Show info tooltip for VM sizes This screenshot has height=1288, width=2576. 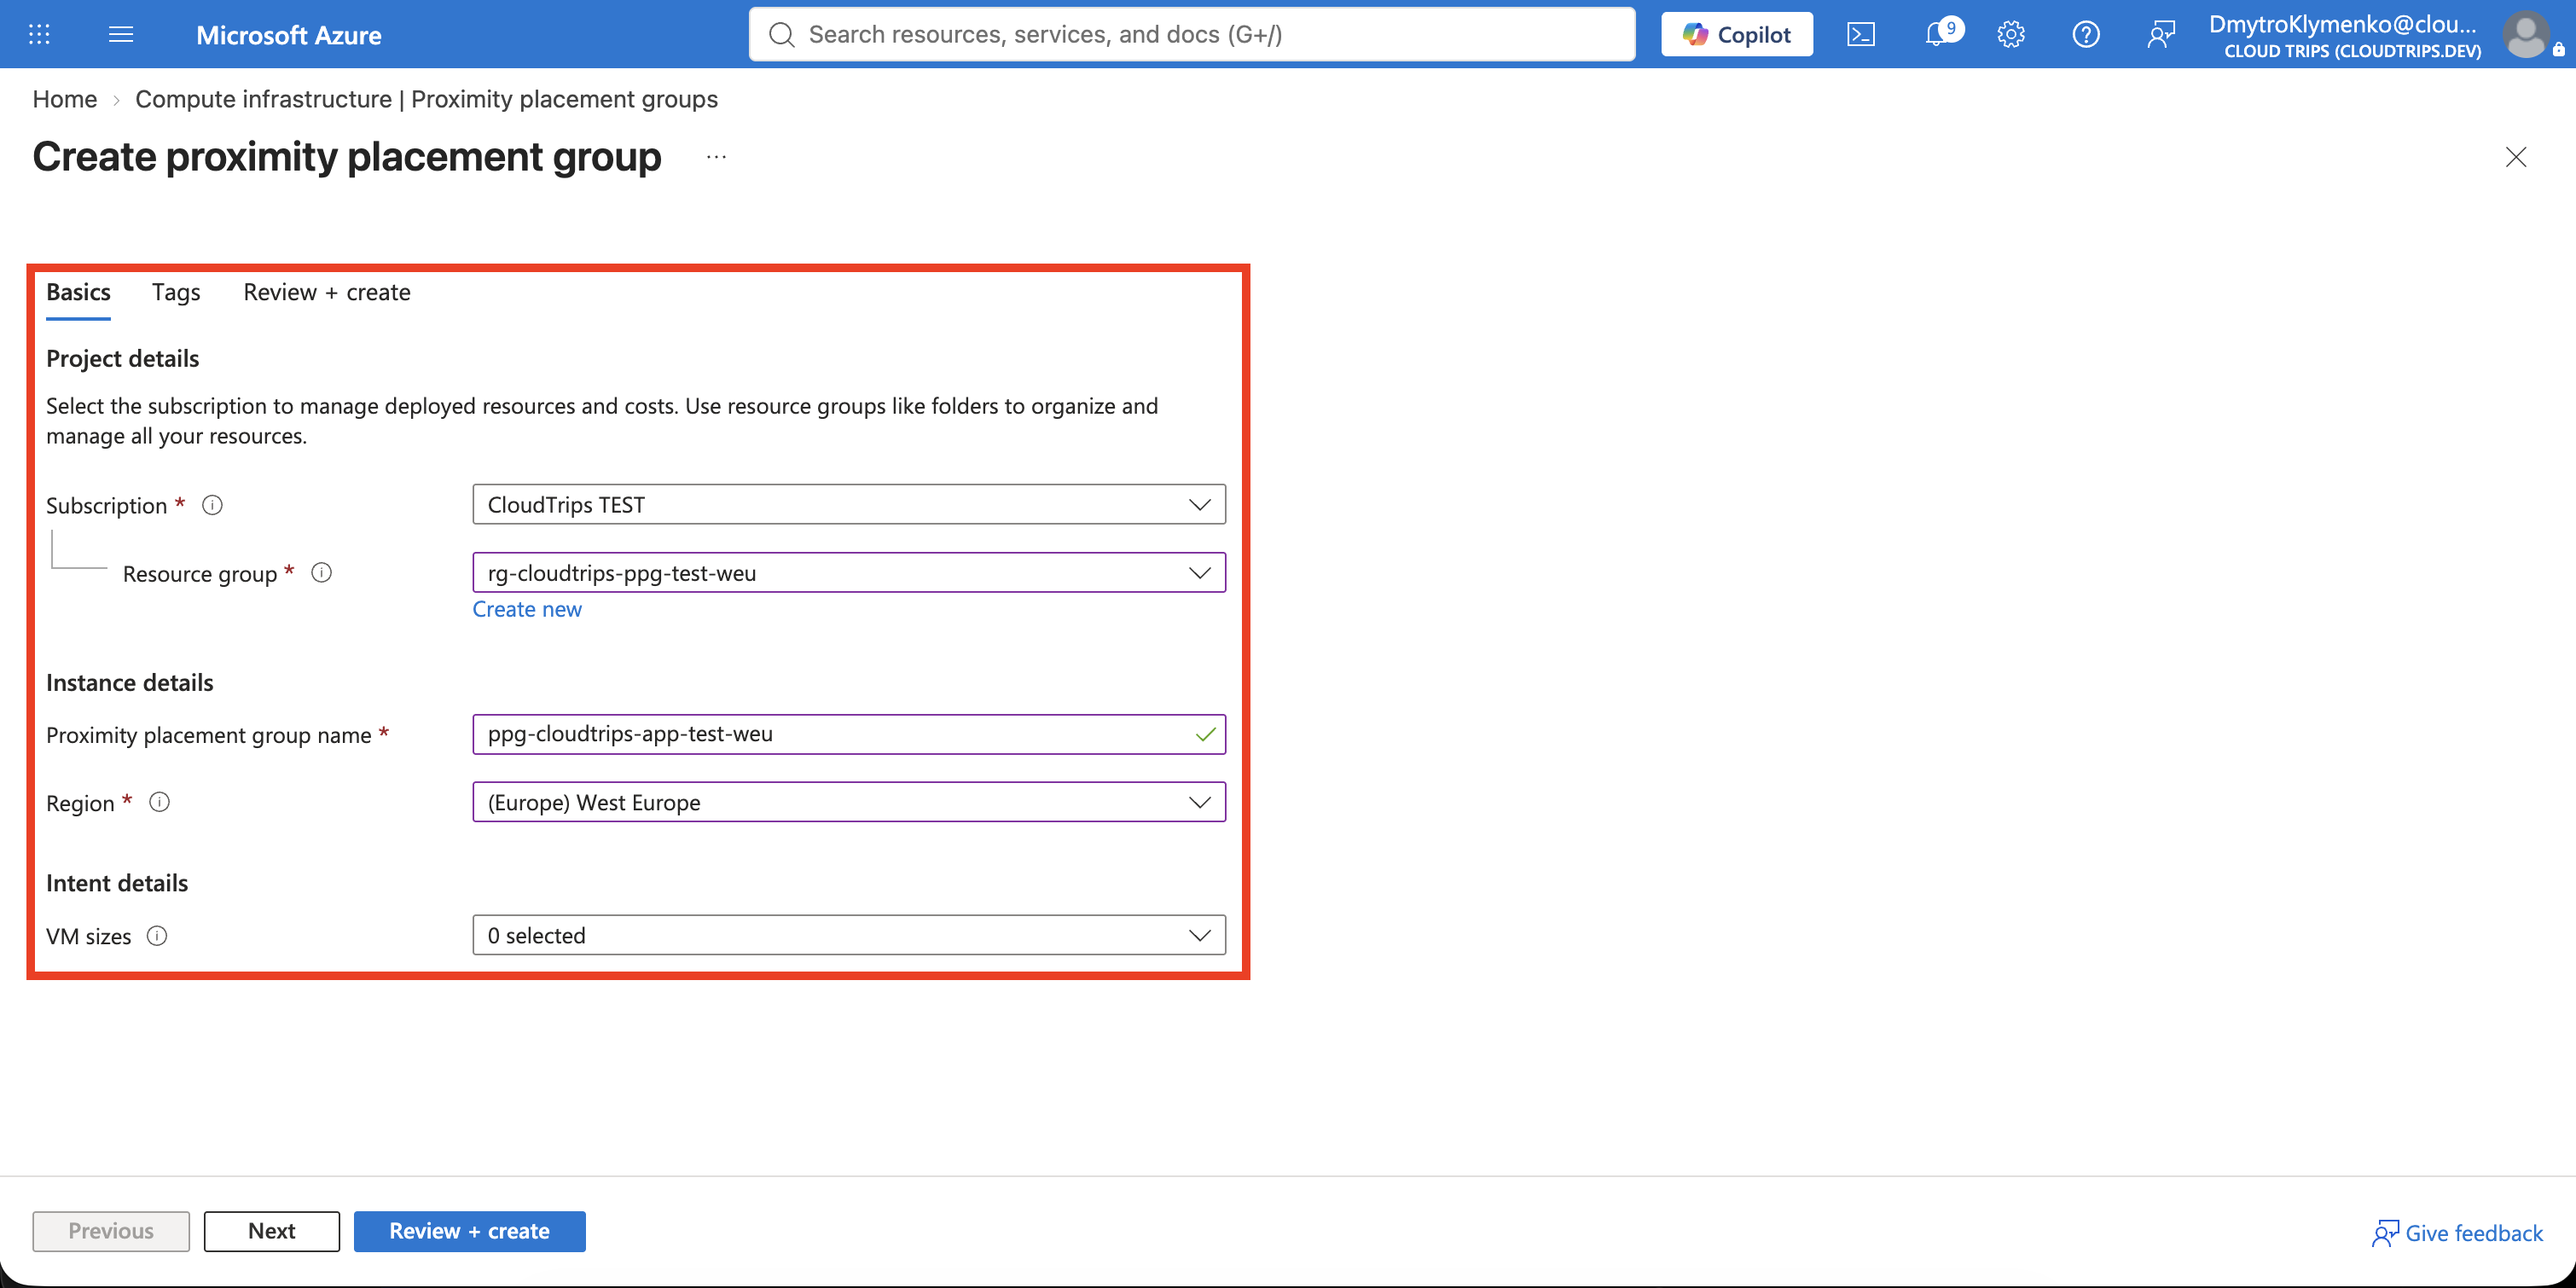click(x=157, y=935)
